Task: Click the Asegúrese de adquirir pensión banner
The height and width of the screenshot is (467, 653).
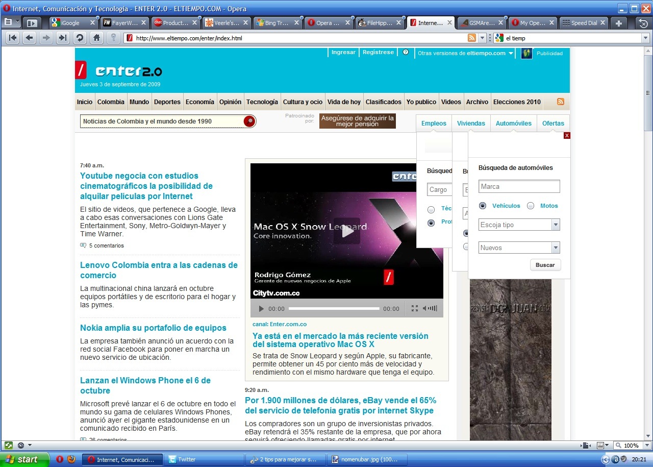Action: point(358,121)
